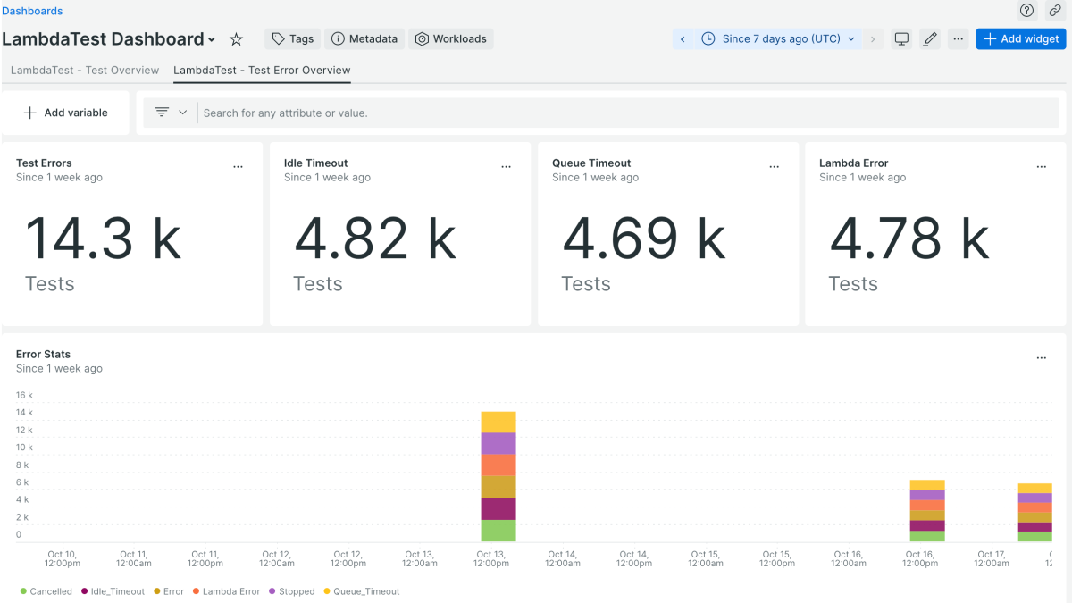
Task: Favorite the dashboard with the star icon
Action: click(x=236, y=39)
